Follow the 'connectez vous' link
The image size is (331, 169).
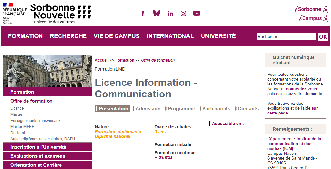(x=302, y=89)
